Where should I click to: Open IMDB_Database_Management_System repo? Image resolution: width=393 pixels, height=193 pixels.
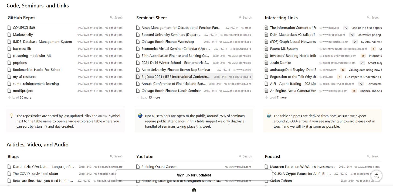pyautogui.click(x=42, y=42)
